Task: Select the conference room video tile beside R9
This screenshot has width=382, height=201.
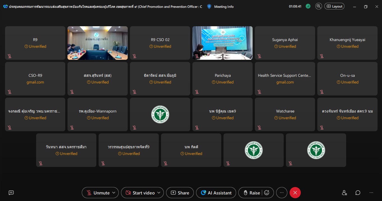Action: tap(97, 43)
